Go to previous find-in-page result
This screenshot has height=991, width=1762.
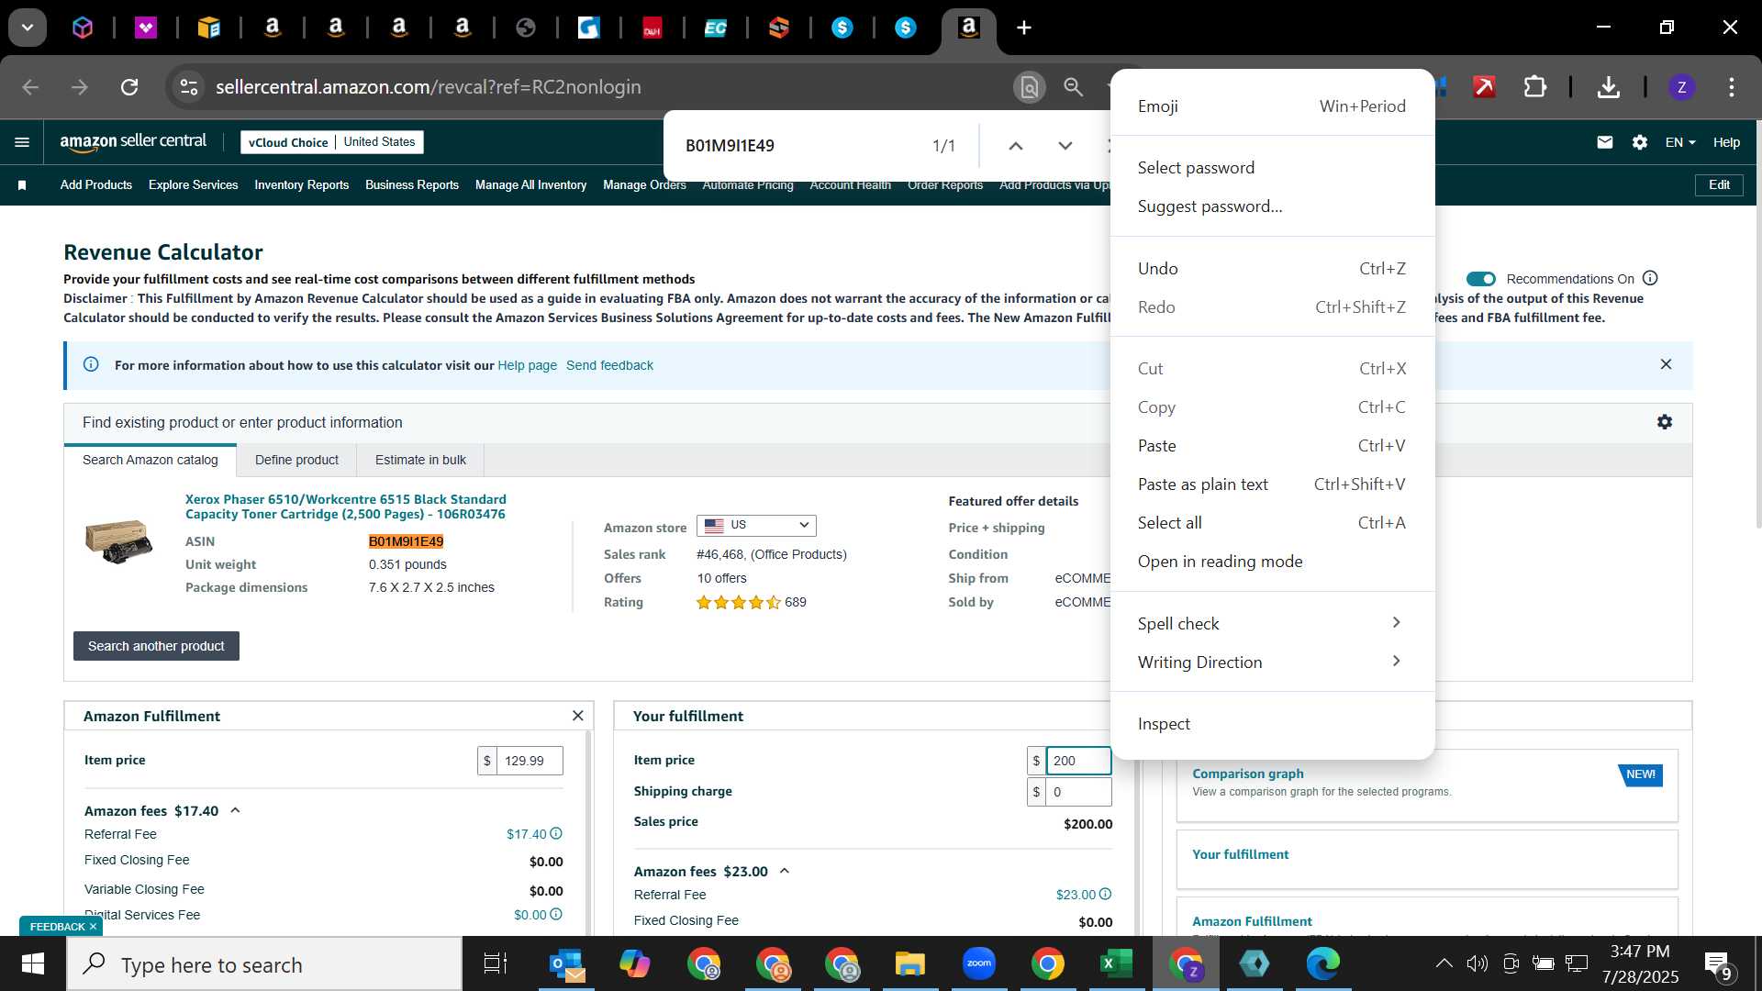coord(1015,146)
